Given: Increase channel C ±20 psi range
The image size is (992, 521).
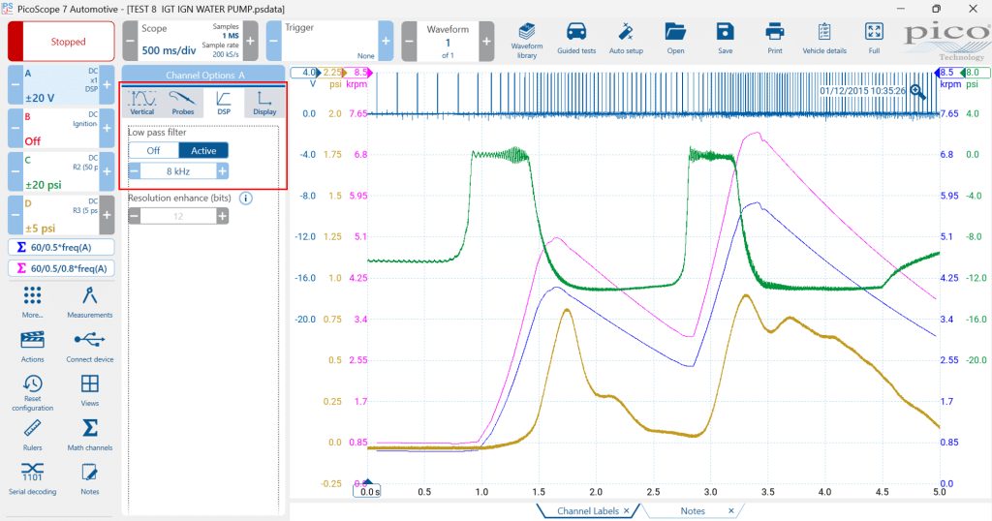Looking at the screenshot, I should tap(107, 171).
